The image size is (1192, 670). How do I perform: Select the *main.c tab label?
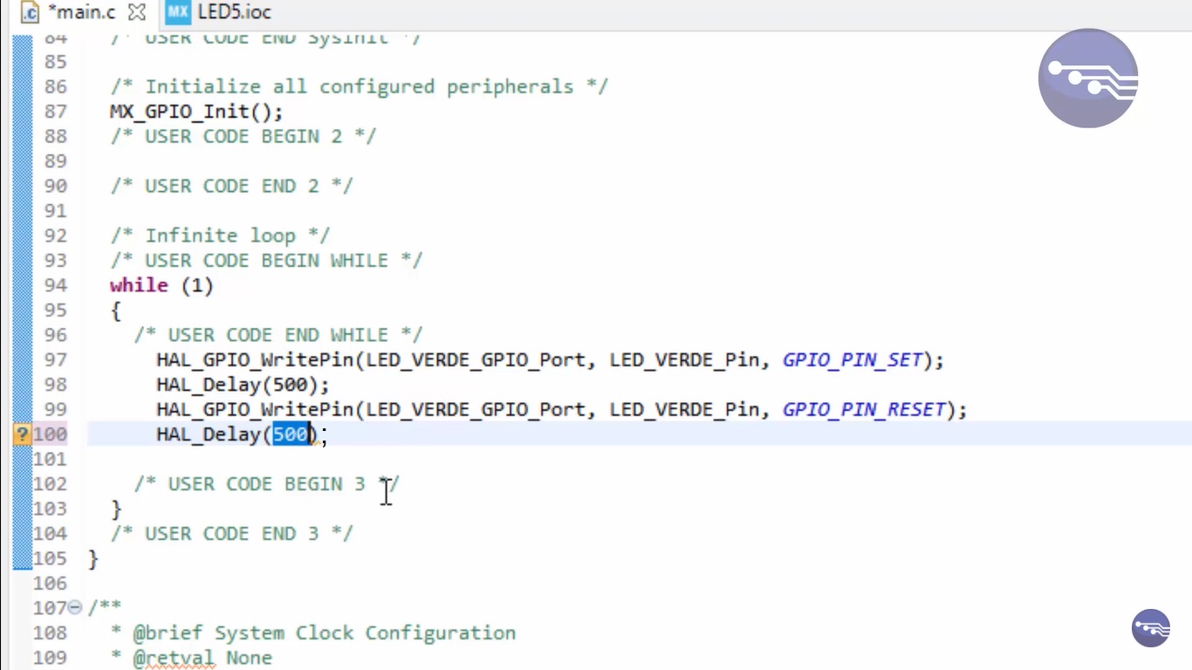click(81, 12)
